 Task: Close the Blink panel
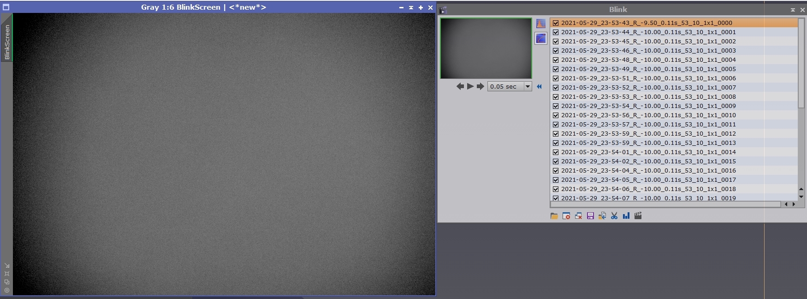(802, 10)
